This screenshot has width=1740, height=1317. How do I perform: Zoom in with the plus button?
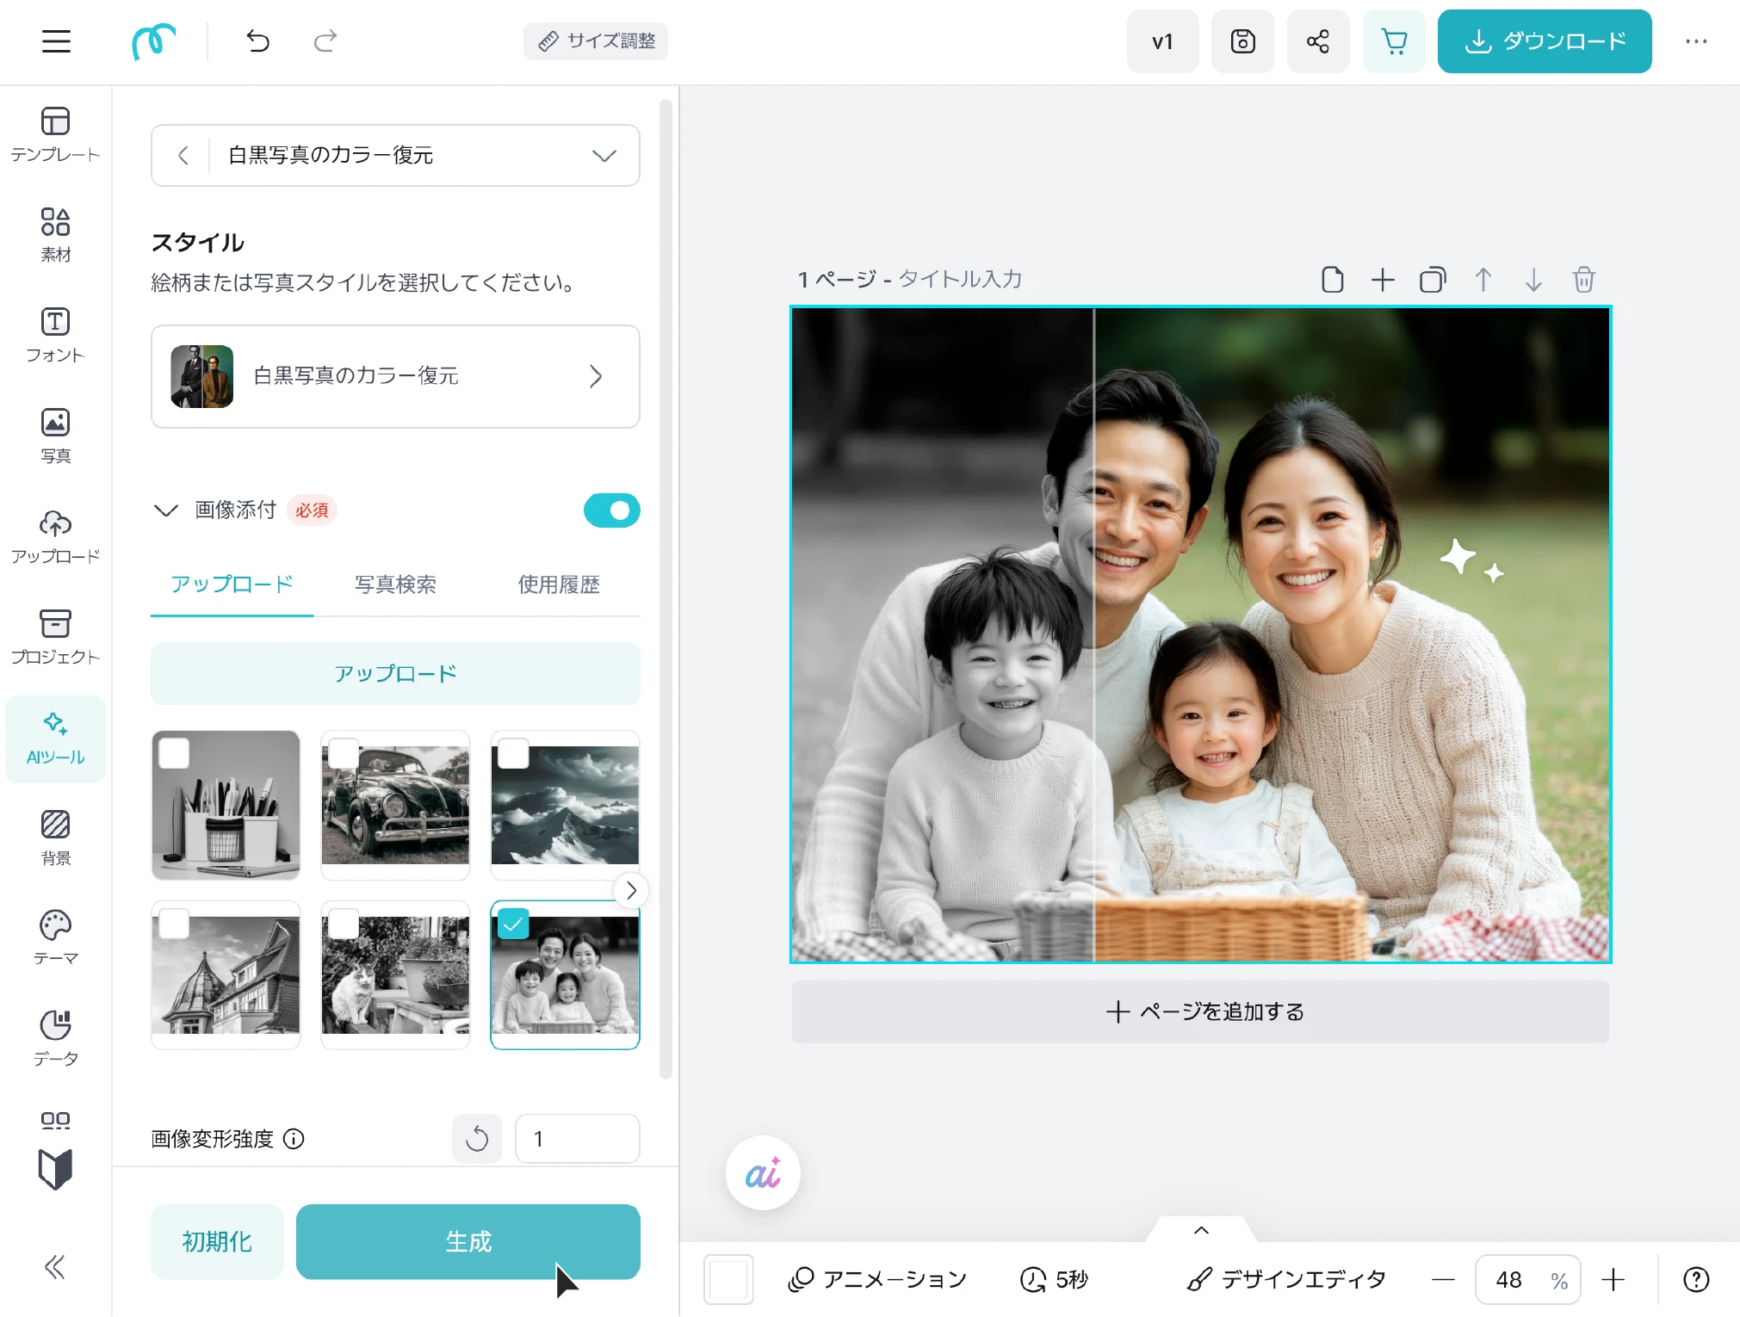point(1613,1280)
